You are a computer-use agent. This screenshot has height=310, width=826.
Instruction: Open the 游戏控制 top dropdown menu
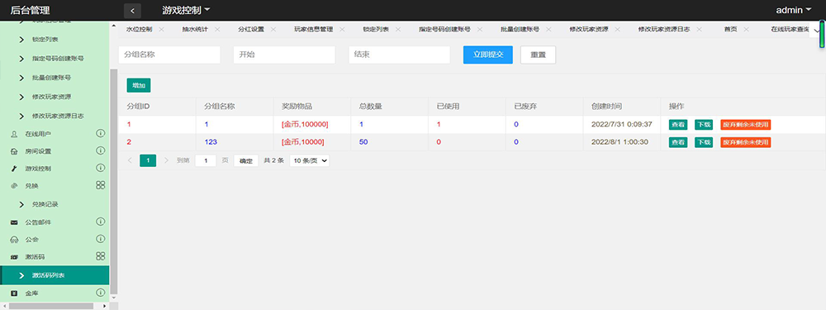(x=187, y=10)
